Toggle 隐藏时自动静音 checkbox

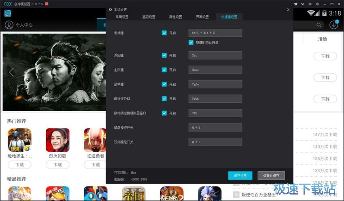pos(191,42)
